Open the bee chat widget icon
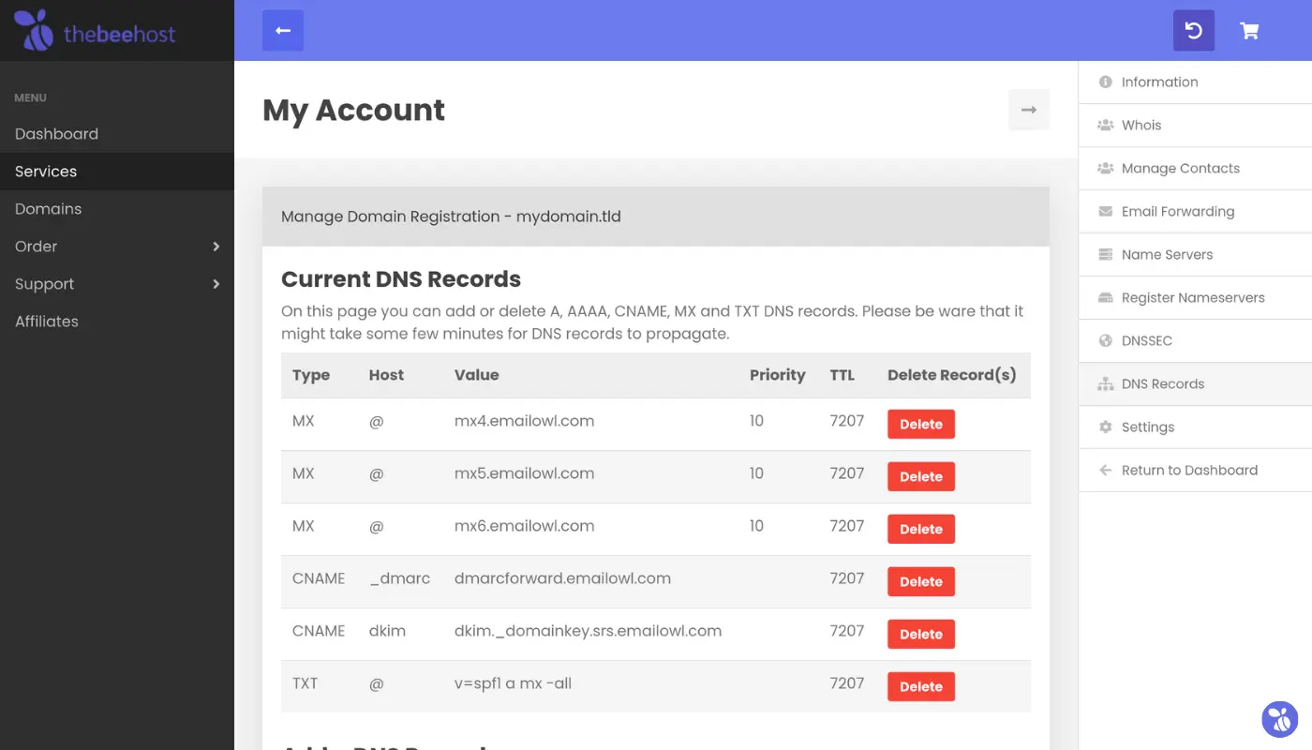 click(1279, 719)
